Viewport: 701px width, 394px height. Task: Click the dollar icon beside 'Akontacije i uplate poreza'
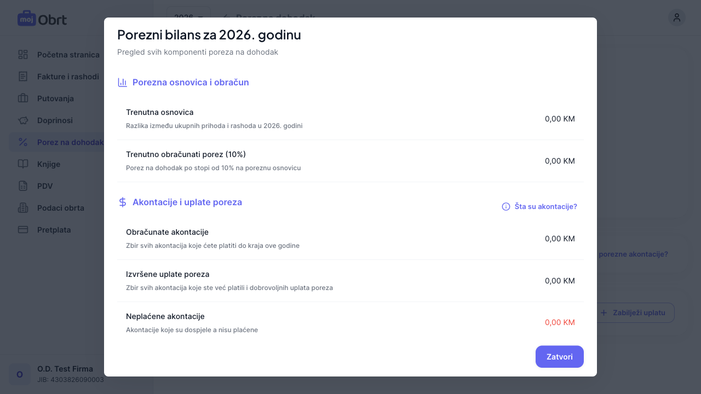pos(123,202)
